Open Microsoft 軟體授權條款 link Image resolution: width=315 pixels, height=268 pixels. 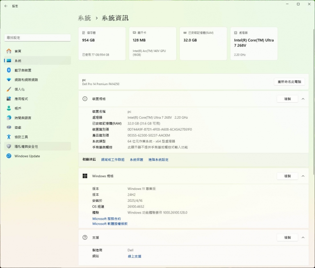110,224
